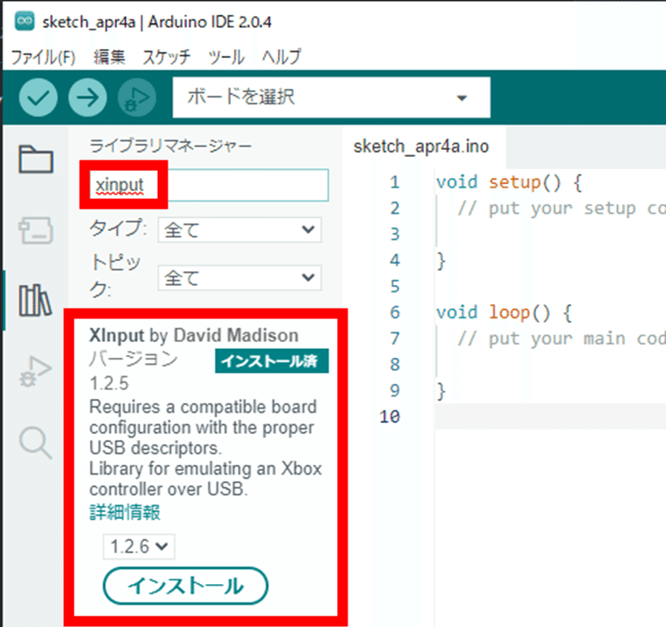Click the Verify checkmark button
666x627 pixels.
pos(39,97)
